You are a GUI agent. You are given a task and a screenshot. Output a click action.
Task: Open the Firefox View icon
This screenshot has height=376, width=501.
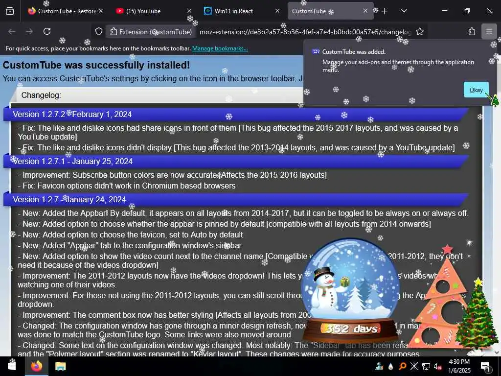10,11
